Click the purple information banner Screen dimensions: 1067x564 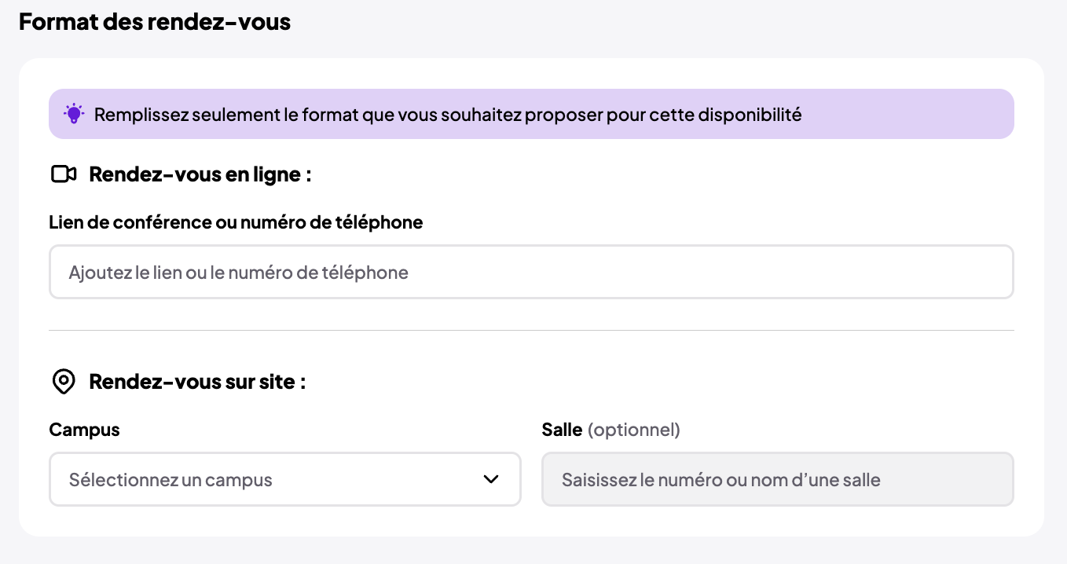pyautogui.click(x=532, y=114)
